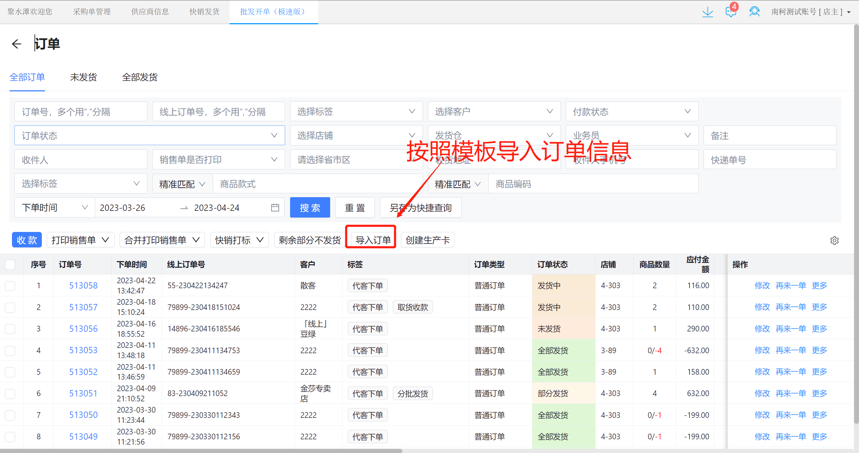Click 更多 for order 513050
This screenshot has height=453, width=859.
(x=819, y=415)
